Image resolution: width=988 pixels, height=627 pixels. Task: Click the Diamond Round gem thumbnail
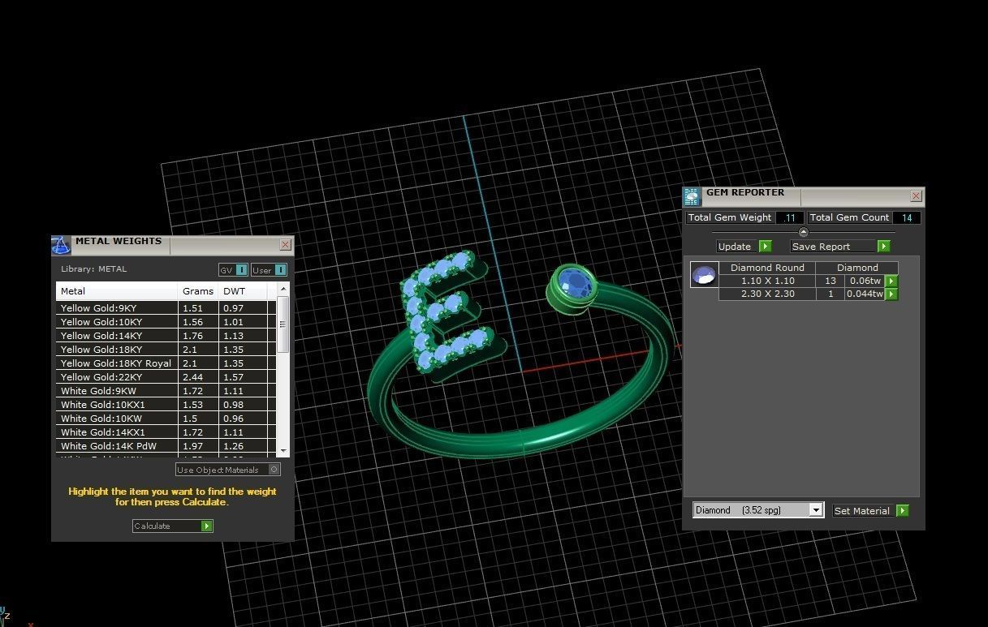pyautogui.click(x=703, y=275)
